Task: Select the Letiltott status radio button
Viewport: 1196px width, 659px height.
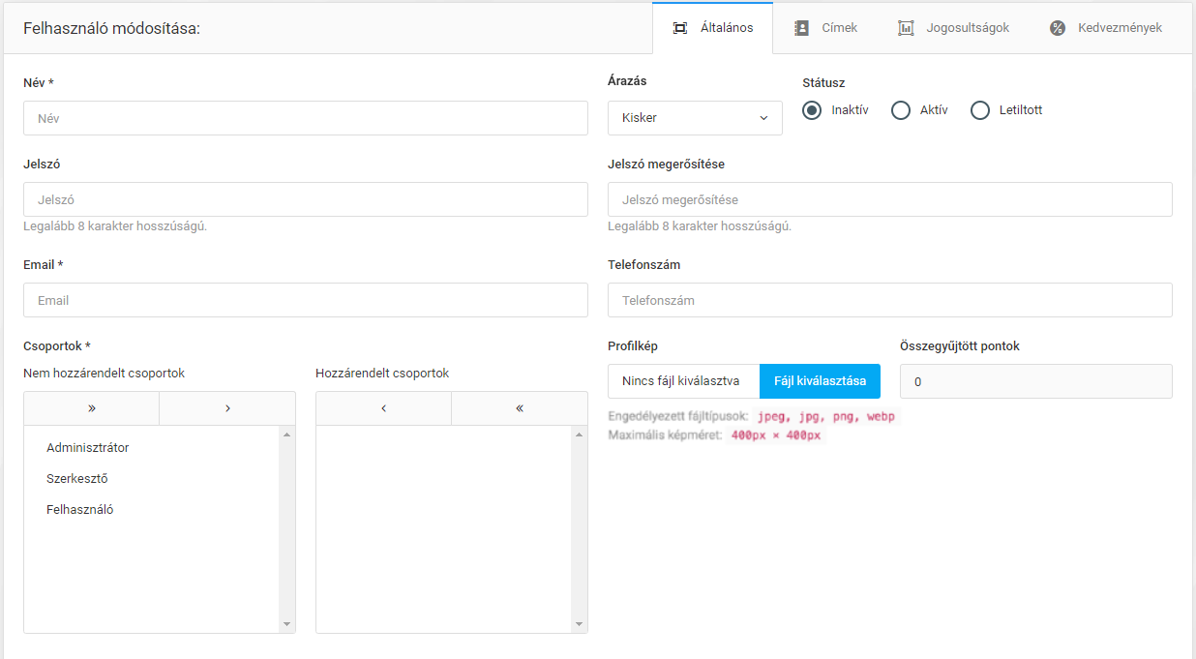Action: point(981,110)
